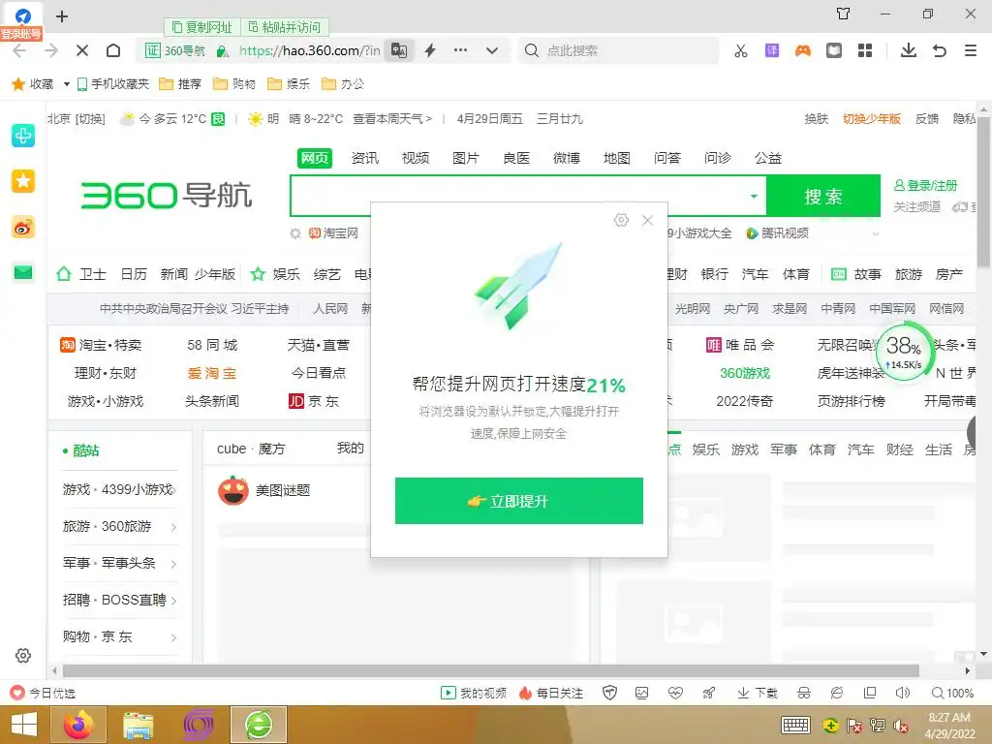Click 登录/注册 link
This screenshot has width=992, height=744.
click(925, 185)
